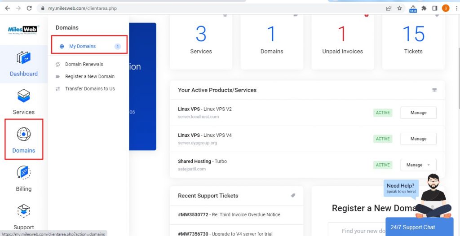Viewport: 460px width, 236px height.
Task: Click the support agent cartoon avatar
Action: [x=433, y=196]
